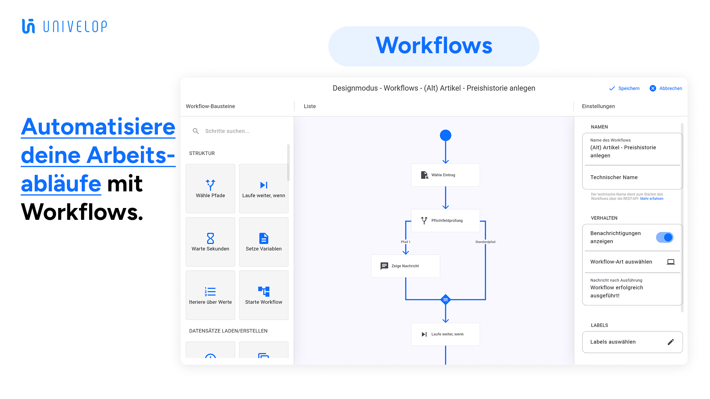
Task: Toggle Benachrichtigungen anzeigen switch off
Action: pyautogui.click(x=665, y=237)
